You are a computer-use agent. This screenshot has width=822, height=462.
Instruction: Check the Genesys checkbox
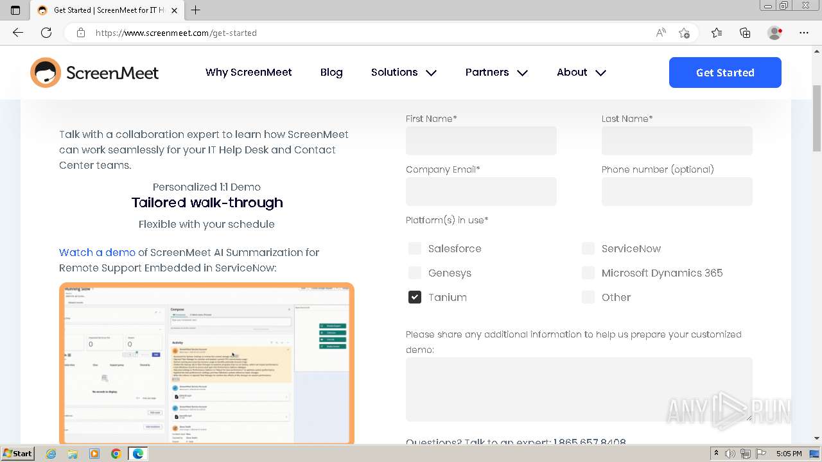point(415,273)
